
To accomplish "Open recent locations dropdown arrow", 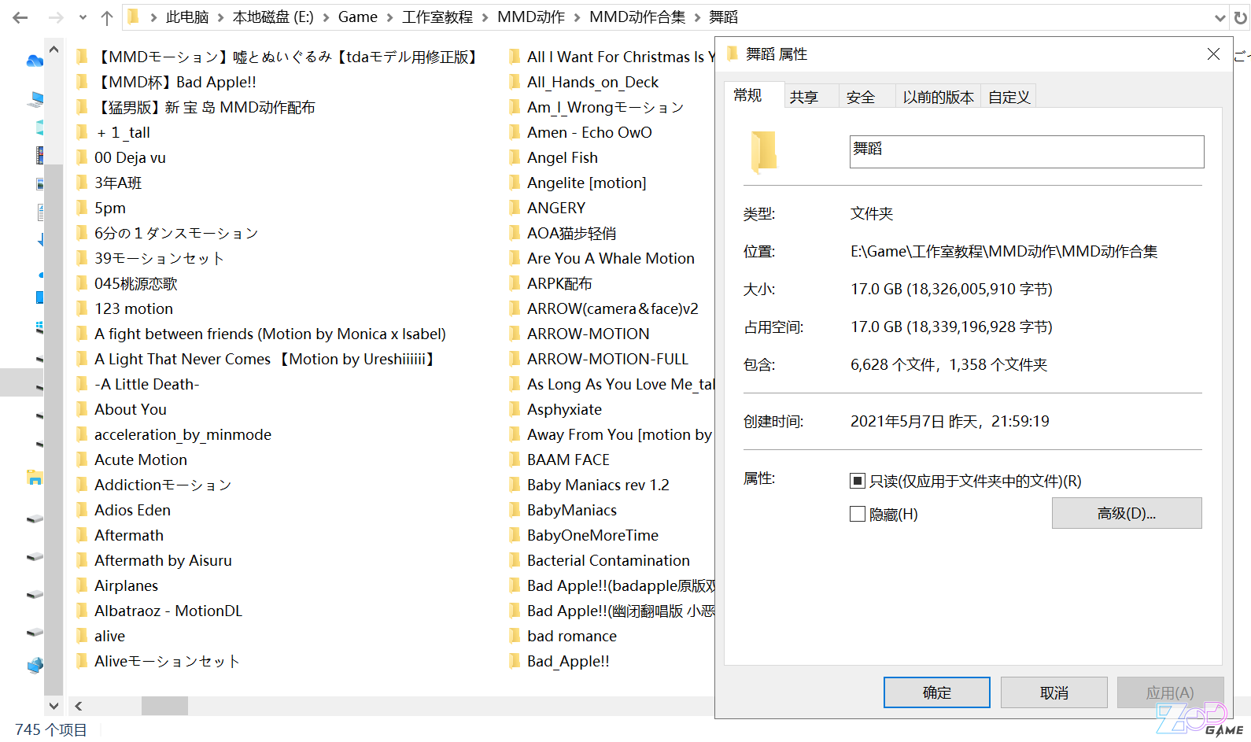I will click(83, 17).
